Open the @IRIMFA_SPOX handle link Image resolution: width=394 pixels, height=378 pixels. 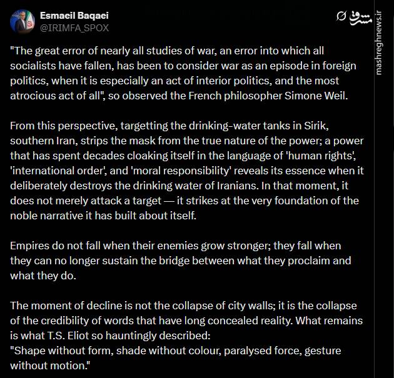point(74,28)
